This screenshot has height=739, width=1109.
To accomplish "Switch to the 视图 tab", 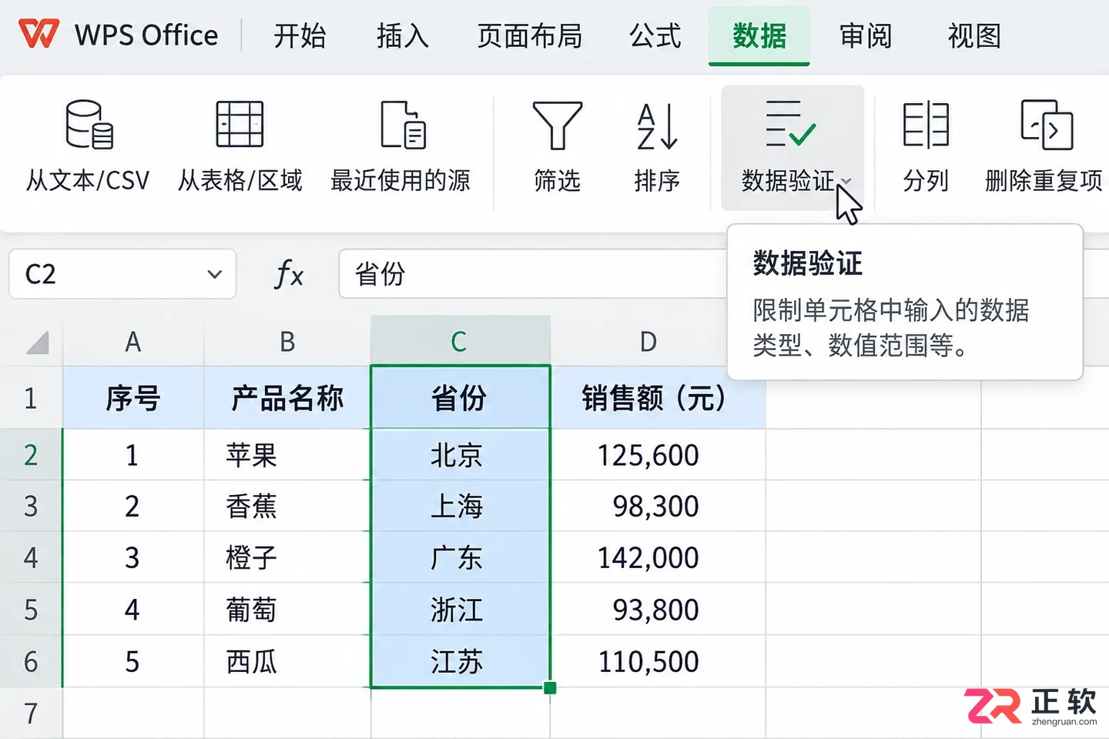I will [974, 36].
